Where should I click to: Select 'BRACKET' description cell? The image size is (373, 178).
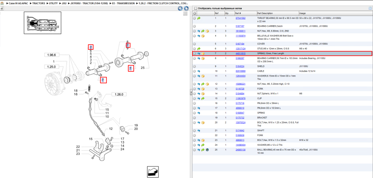tap(262, 117)
